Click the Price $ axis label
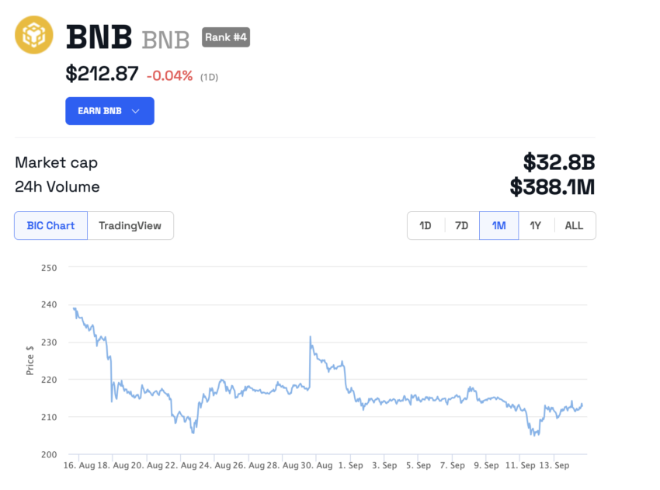 (x=29, y=360)
